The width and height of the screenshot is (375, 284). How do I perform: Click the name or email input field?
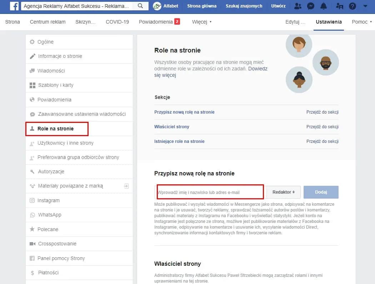point(210,192)
